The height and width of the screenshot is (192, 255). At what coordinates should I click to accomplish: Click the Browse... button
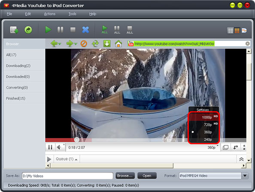(x=125, y=176)
